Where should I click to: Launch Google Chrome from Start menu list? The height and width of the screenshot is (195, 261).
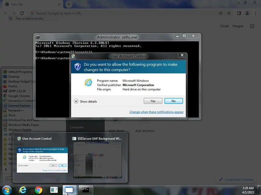point(17,96)
